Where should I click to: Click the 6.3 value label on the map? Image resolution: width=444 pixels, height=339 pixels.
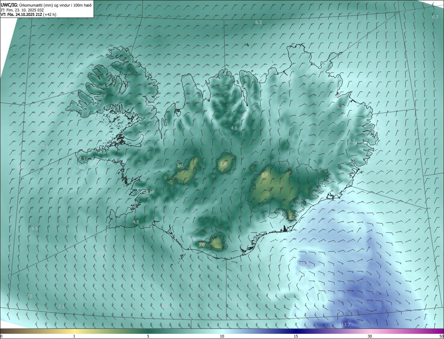pyautogui.click(x=258, y=22)
